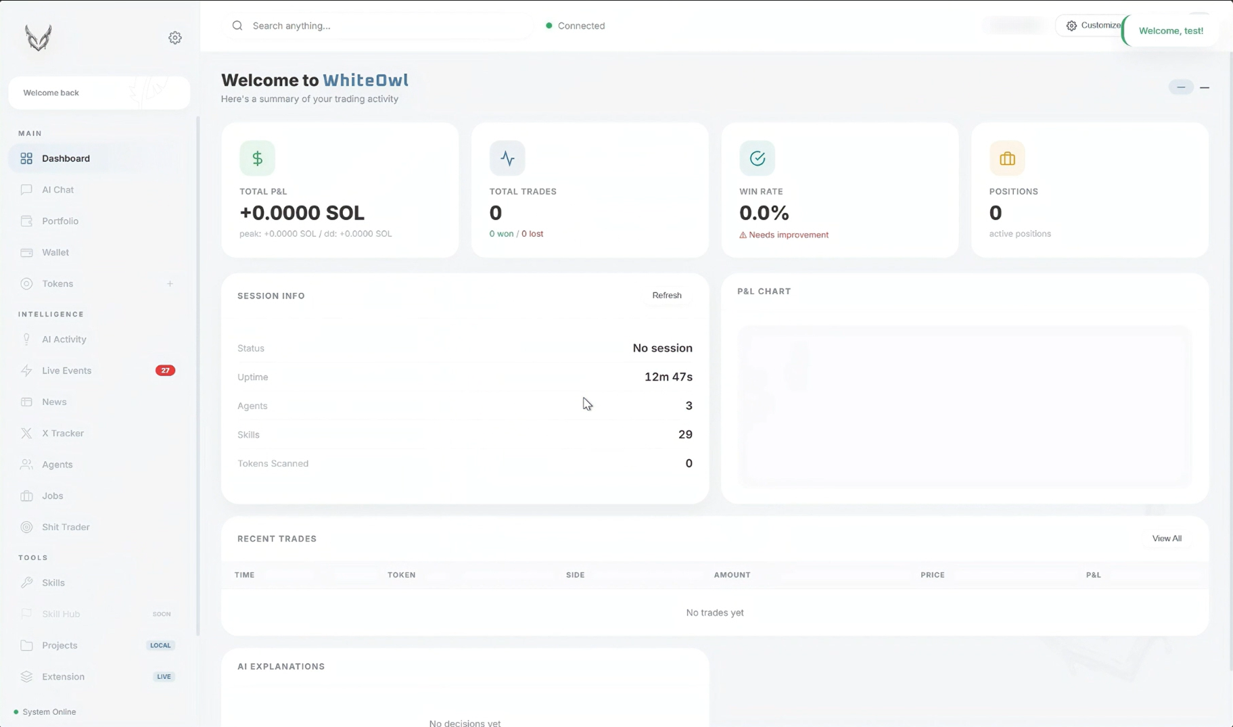Click the SIDE column header
This screenshot has height=727, width=1233.
tap(575, 575)
